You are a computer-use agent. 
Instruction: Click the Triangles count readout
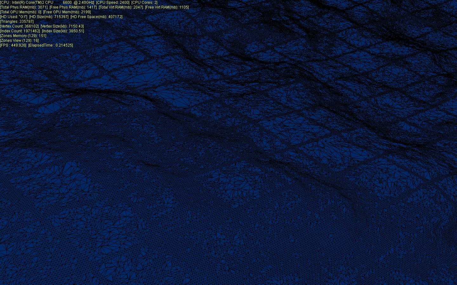17,22
